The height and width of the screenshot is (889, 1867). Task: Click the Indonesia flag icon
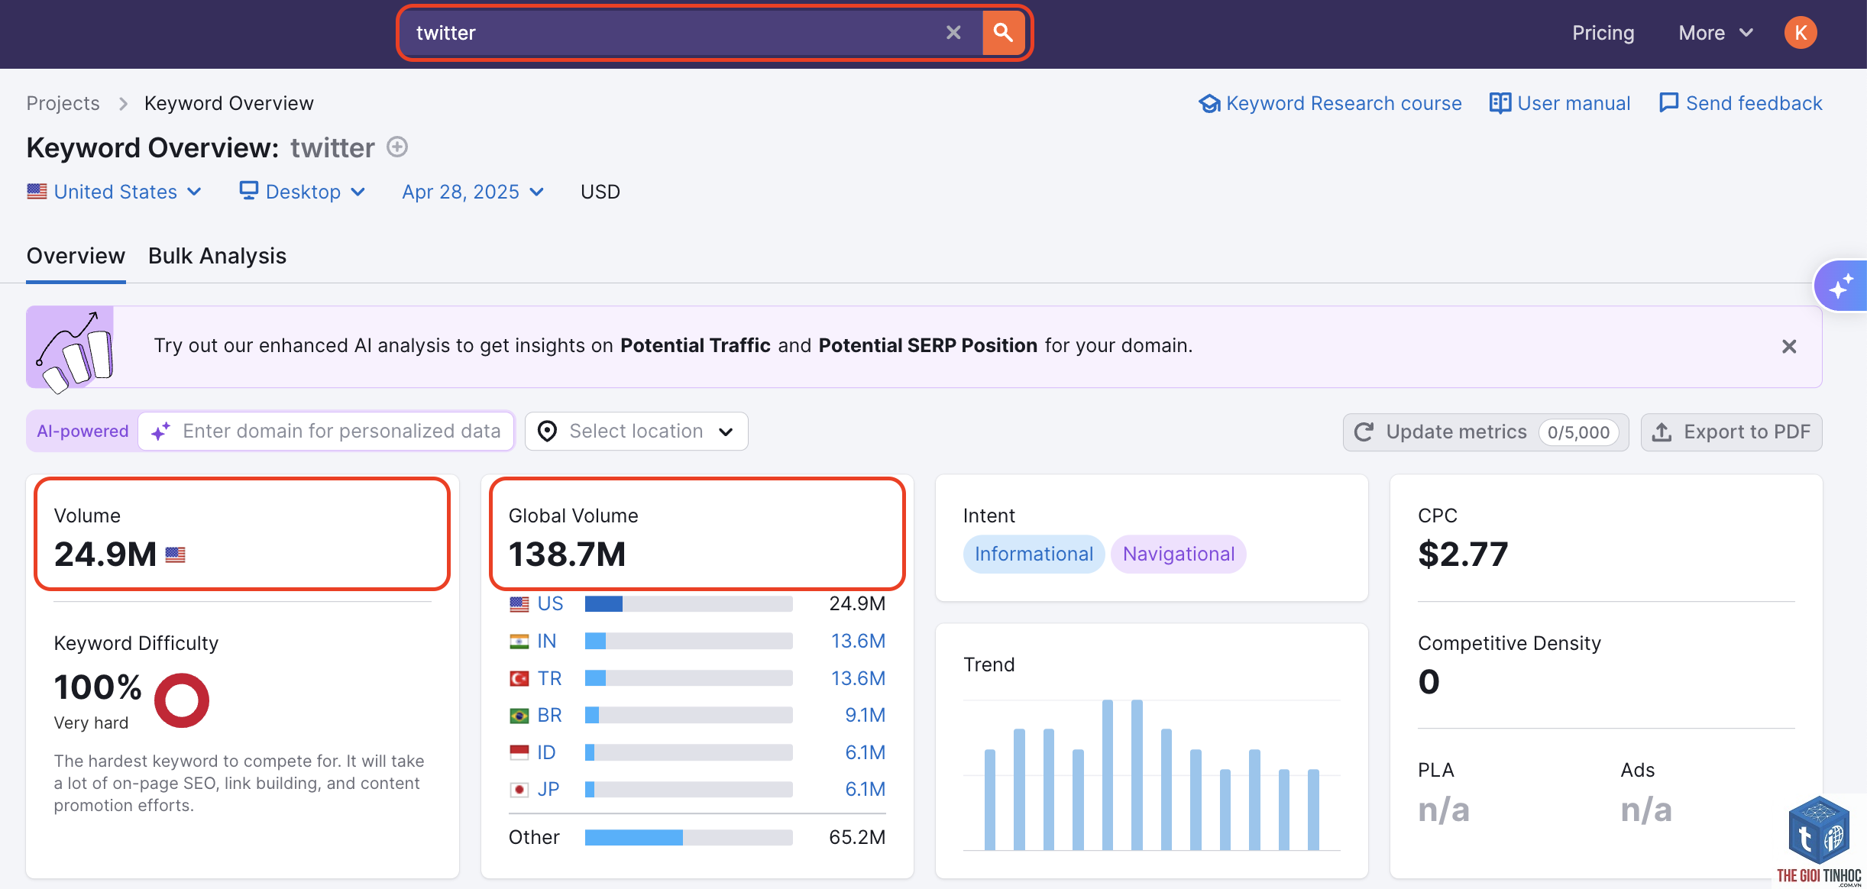click(519, 752)
